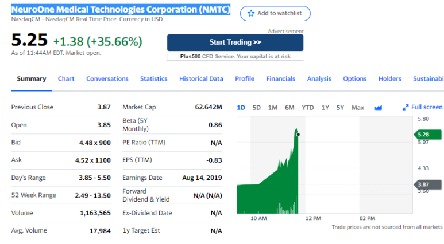The width and height of the screenshot is (444, 244).
Task: Select the 5Y chart range
Action: tap(340, 108)
